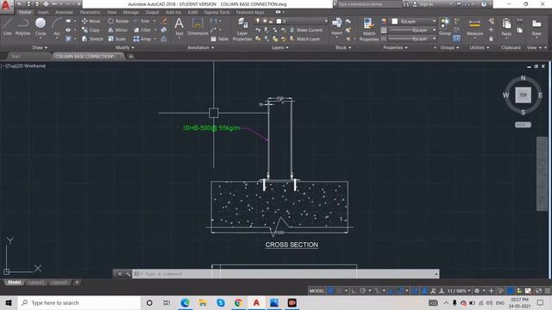Click Match Layer button
This screenshot has width=552, height=310.
[304, 39]
